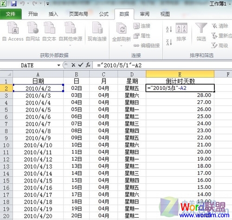Open 现有连接 existing connections

click(x=97, y=32)
